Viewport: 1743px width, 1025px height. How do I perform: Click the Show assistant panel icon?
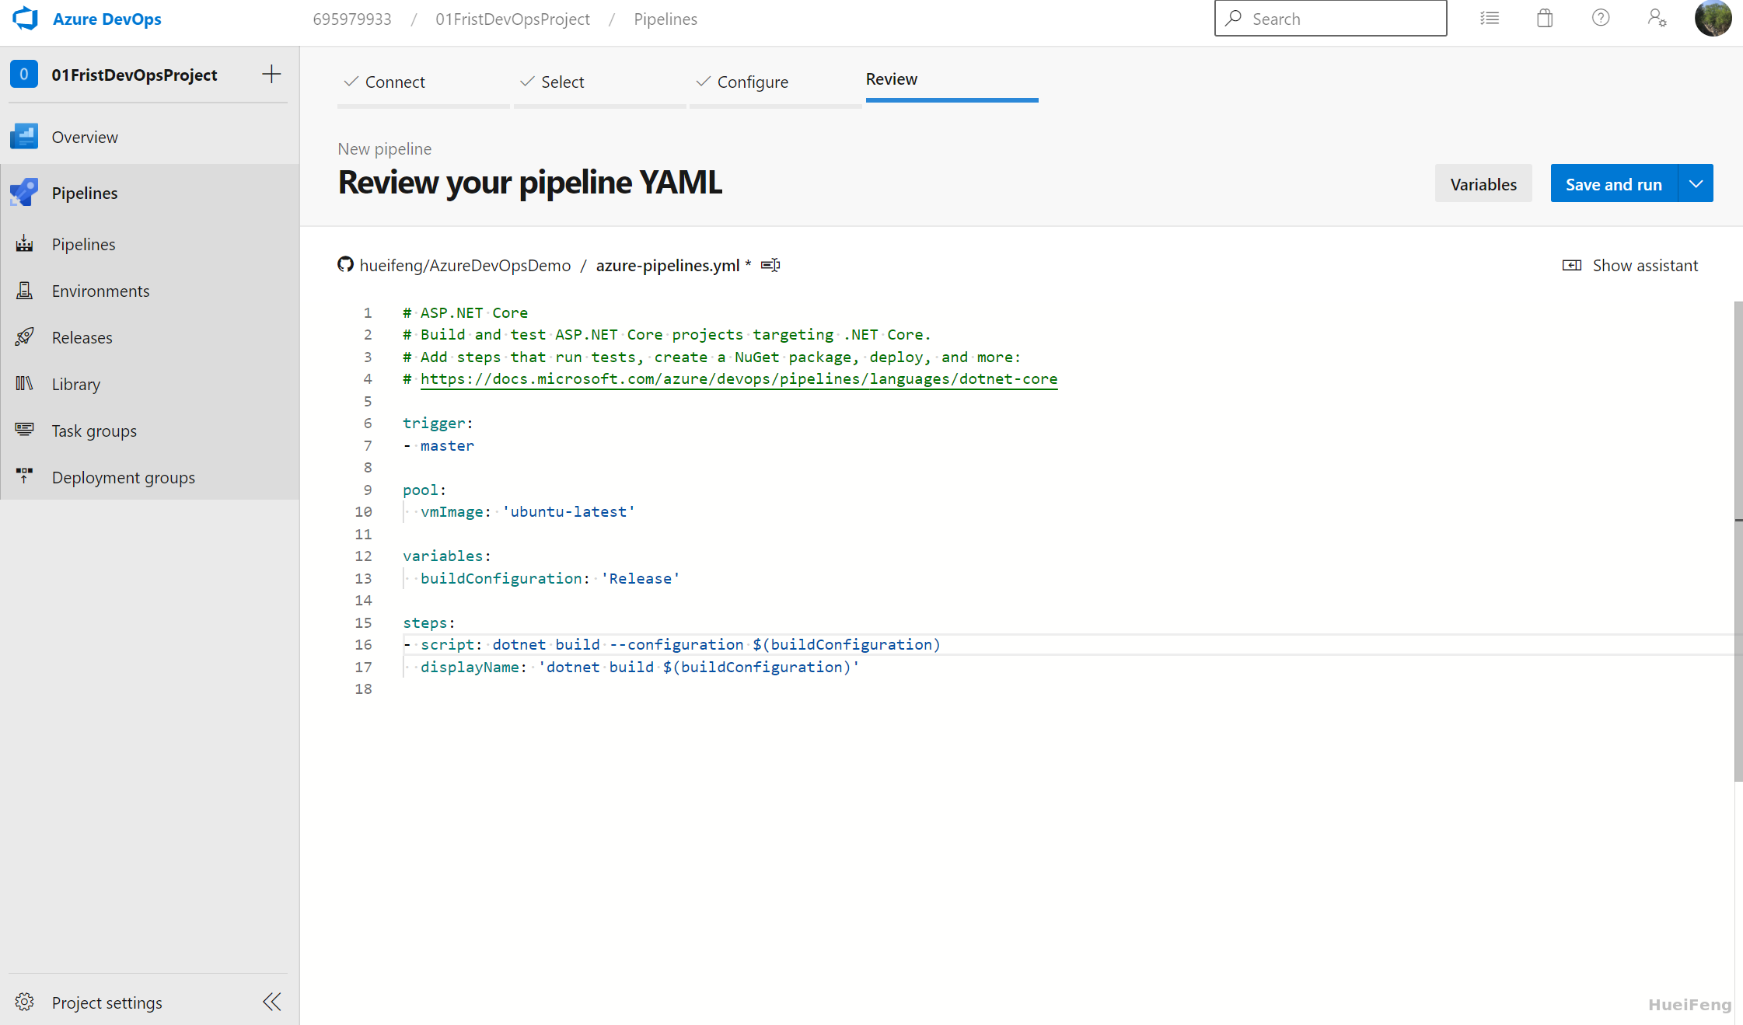click(1572, 266)
